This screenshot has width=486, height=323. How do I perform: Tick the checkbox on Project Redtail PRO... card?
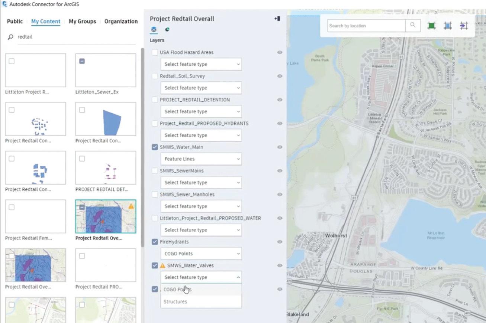[x=82, y=256]
